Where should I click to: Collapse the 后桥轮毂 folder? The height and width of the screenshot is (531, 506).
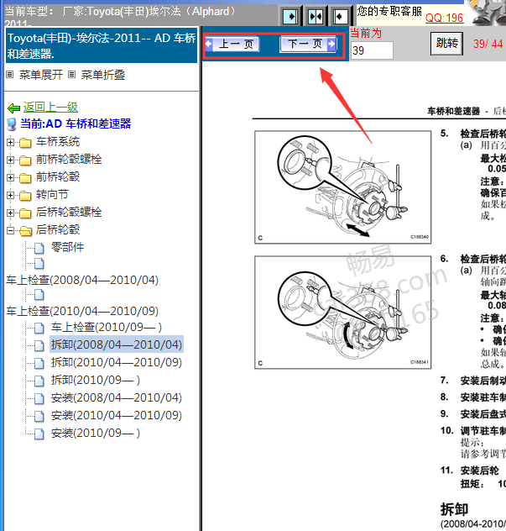[10, 230]
